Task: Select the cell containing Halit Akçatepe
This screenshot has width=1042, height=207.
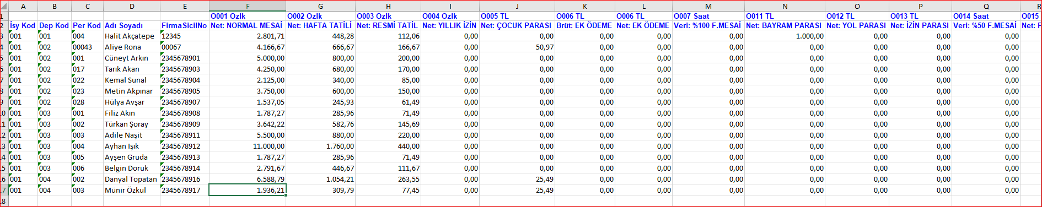Action: point(132,36)
